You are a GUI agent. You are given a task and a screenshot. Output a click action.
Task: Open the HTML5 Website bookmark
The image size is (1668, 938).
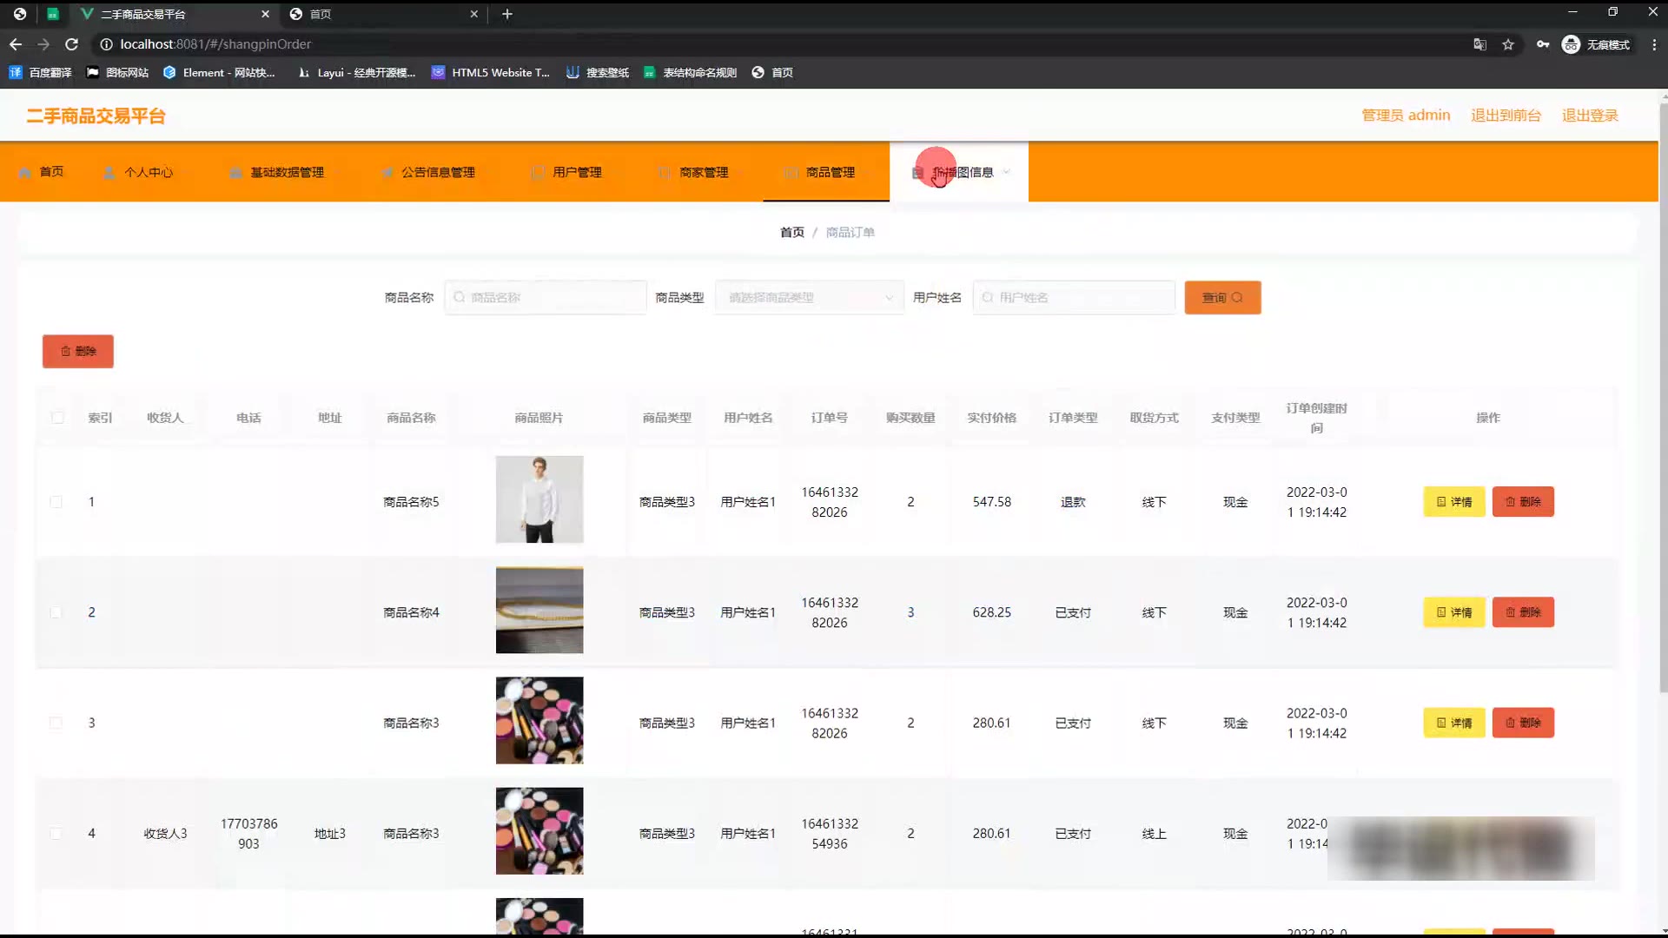tap(491, 73)
